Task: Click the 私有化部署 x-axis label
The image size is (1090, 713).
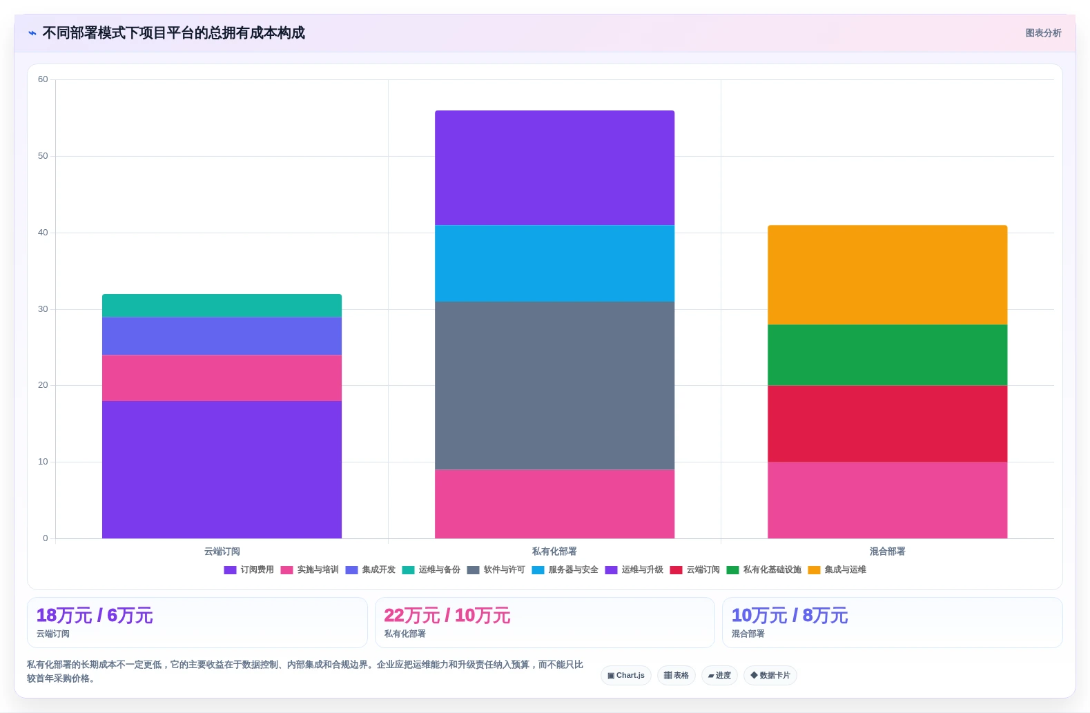Action: 554,551
